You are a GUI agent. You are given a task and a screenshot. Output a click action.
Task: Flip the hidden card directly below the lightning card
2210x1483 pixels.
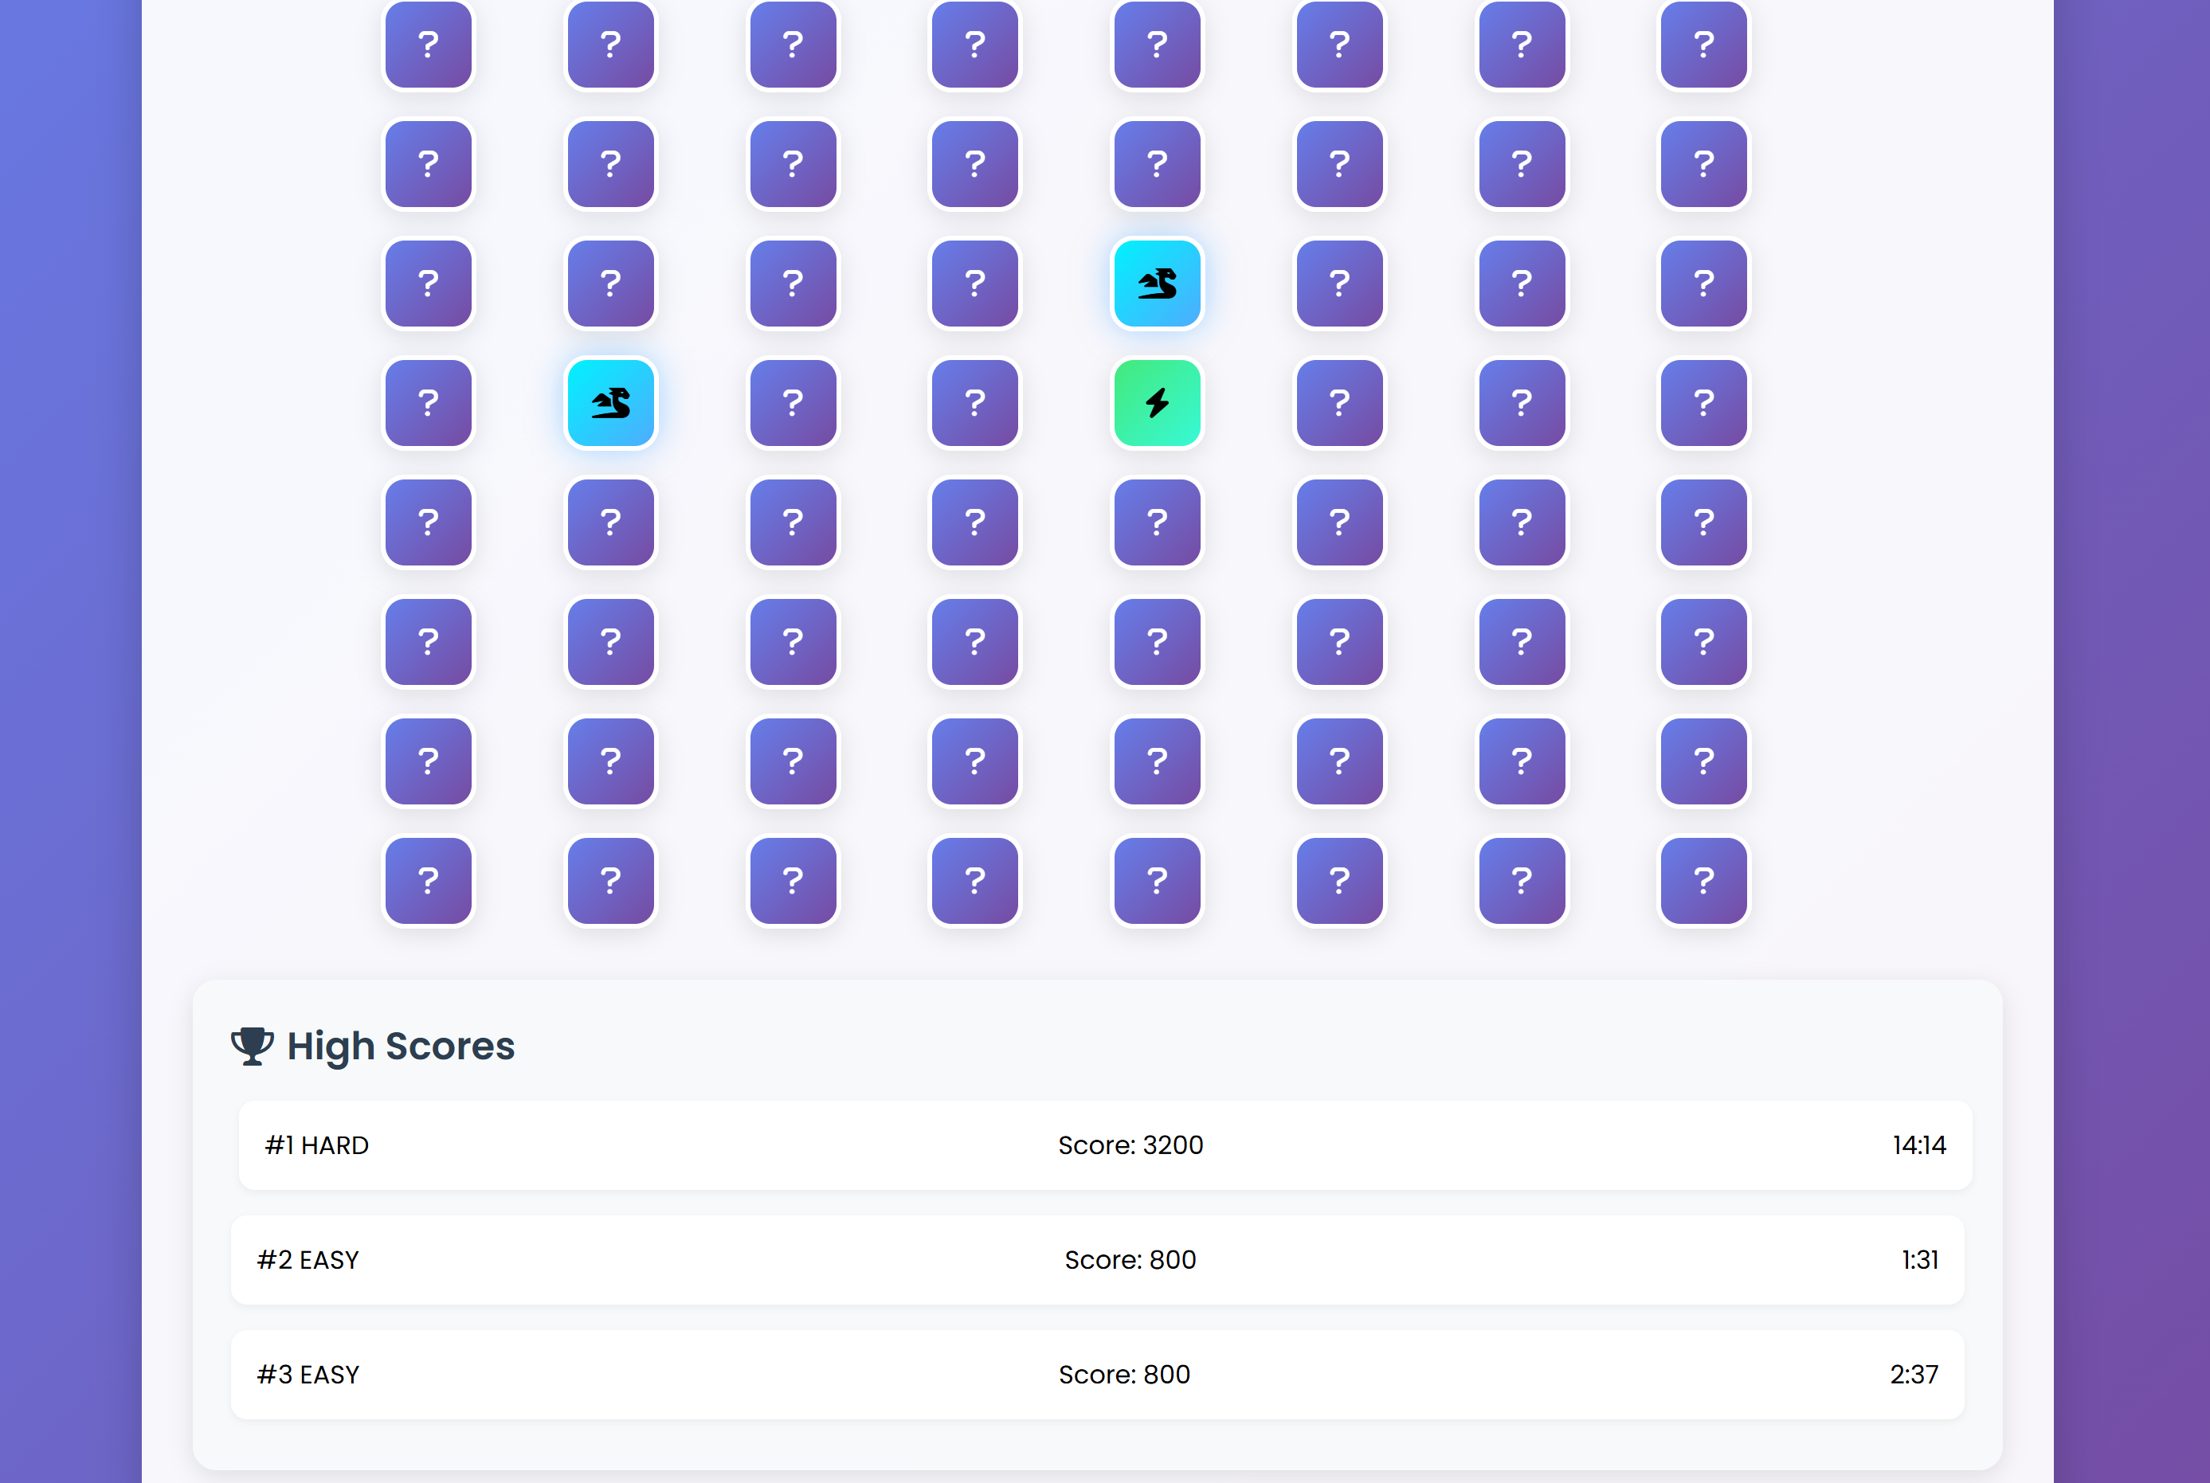(x=1156, y=522)
